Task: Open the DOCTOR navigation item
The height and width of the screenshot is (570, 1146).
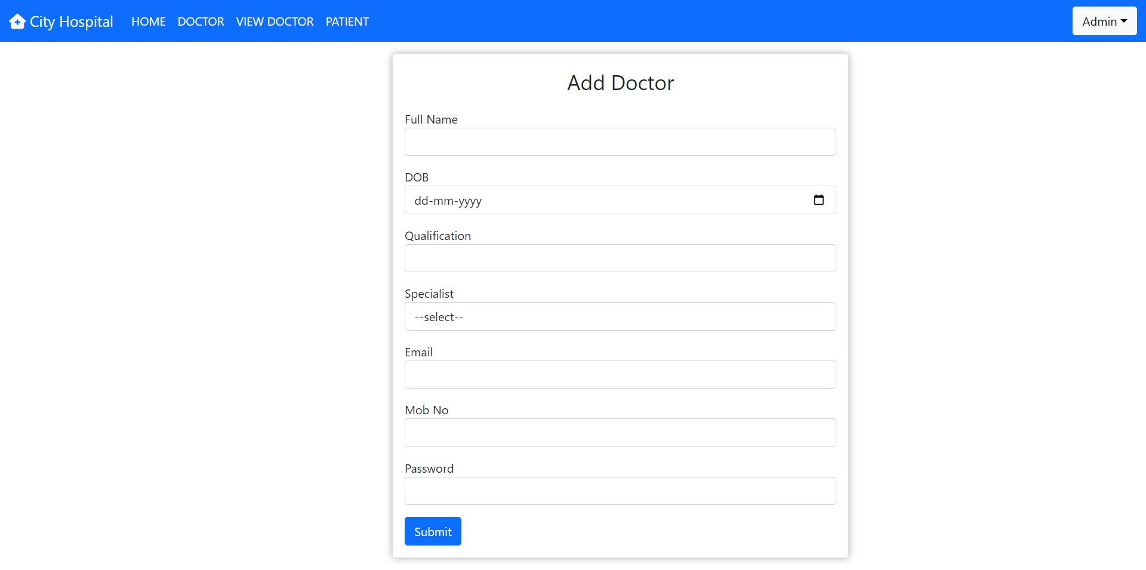Action: pos(201,21)
